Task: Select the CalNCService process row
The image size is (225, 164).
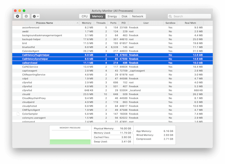Action: [113, 67]
